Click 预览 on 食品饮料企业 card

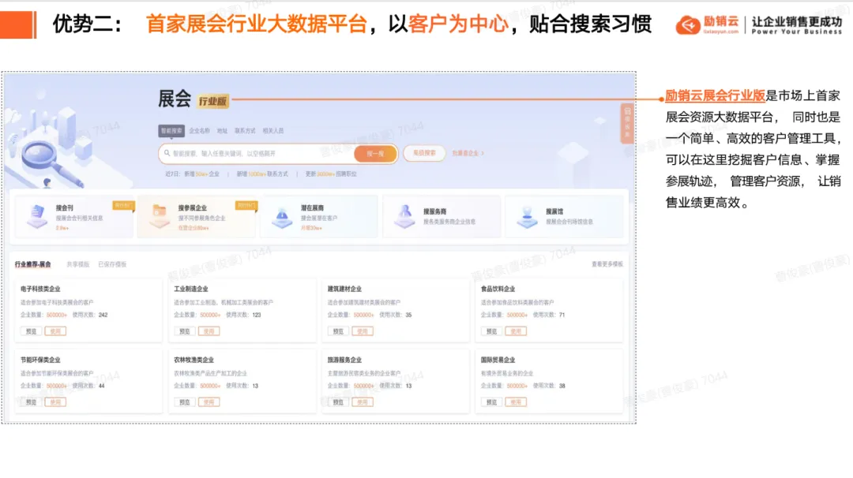pyautogui.click(x=491, y=331)
